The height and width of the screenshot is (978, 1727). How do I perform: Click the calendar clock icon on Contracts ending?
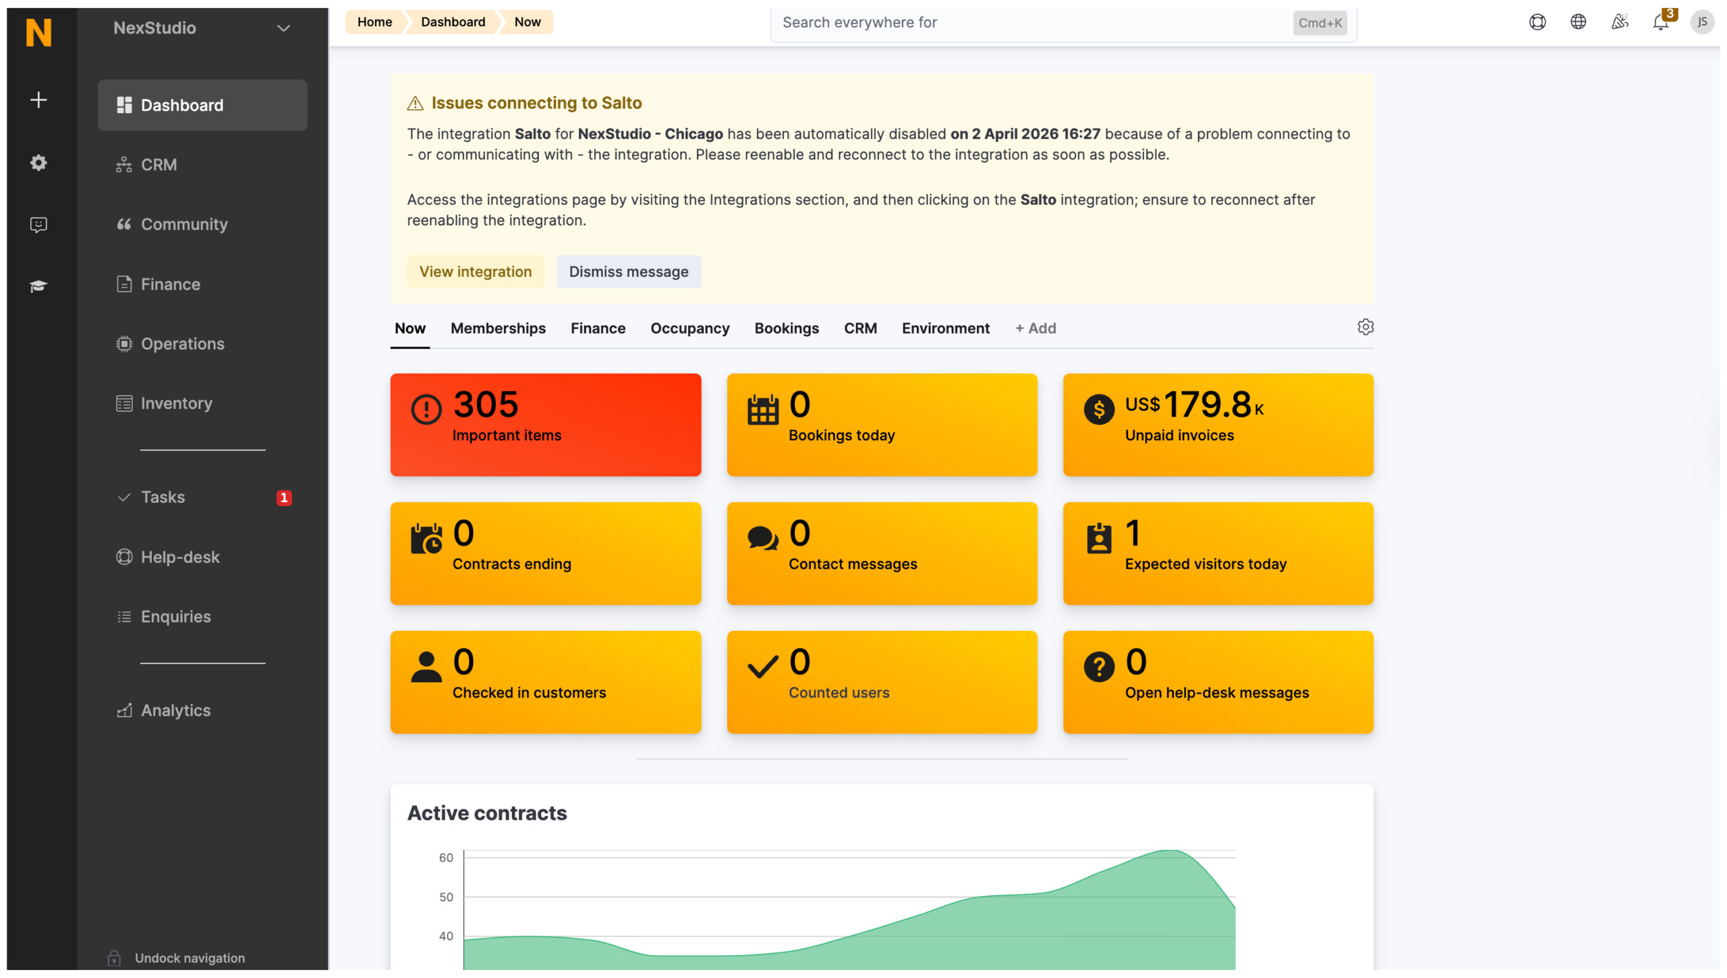pyautogui.click(x=426, y=539)
